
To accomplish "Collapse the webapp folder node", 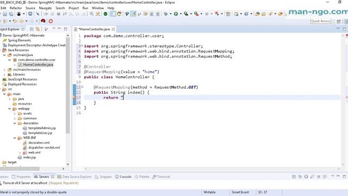I will [10, 109].
